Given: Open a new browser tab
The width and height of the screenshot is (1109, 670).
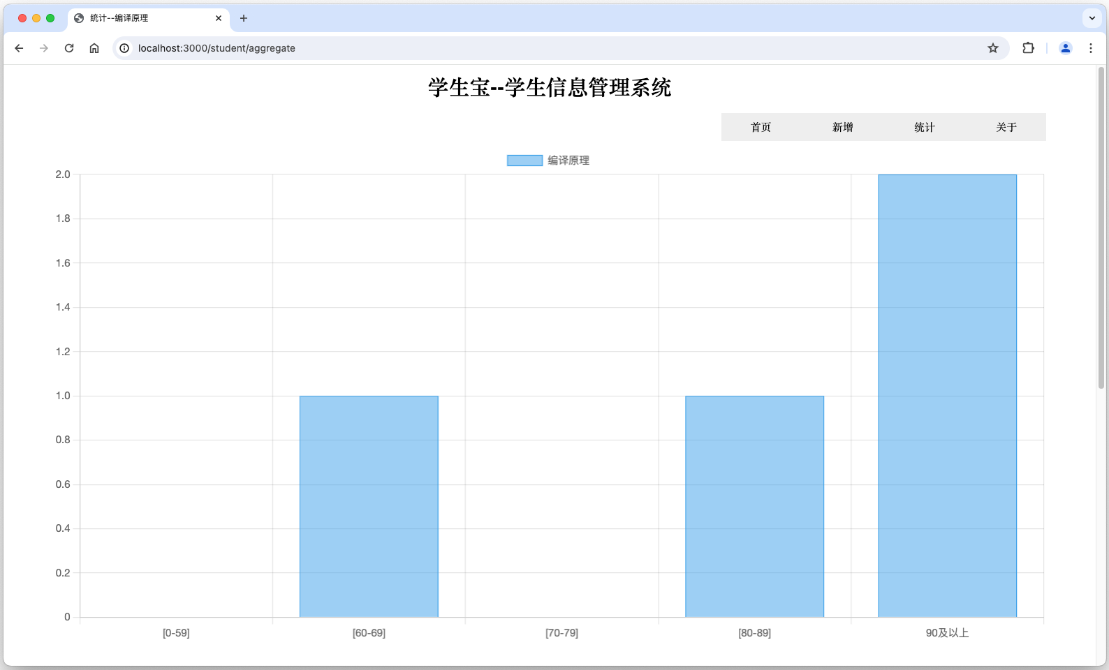Looking at the screenshot, I should [244, 18].
